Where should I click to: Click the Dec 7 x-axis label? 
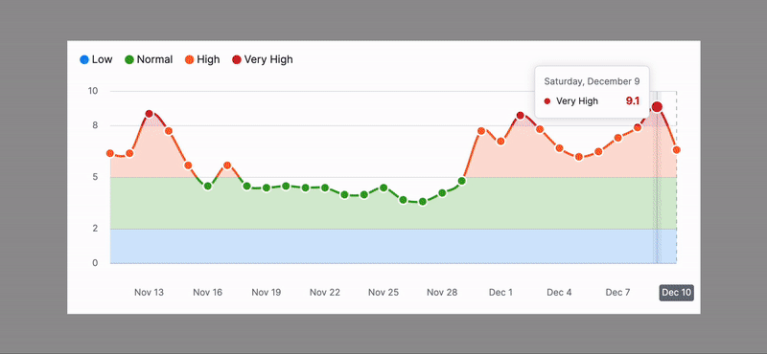click(617, 293)
